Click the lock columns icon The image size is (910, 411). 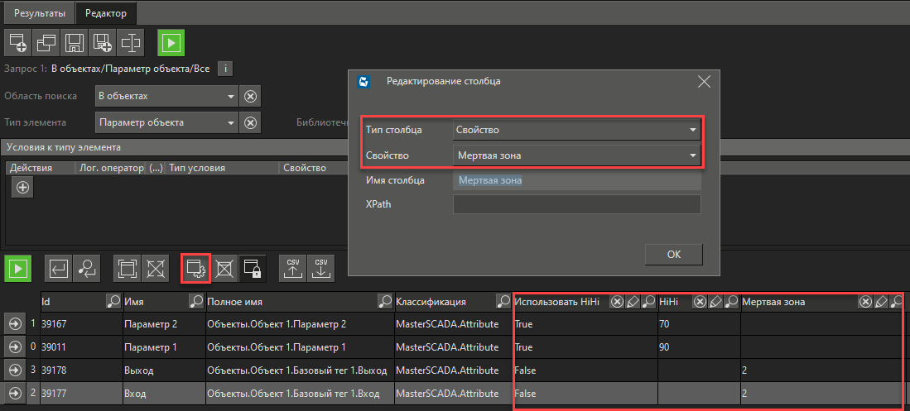pos(252,268)
